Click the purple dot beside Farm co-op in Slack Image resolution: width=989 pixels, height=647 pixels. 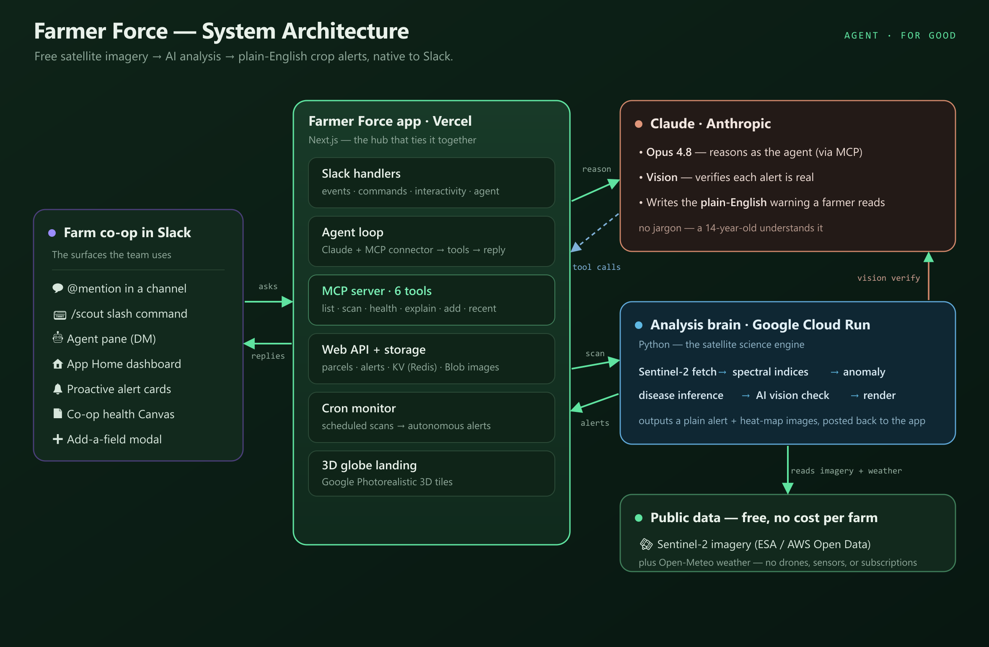(x=52, y=233)
